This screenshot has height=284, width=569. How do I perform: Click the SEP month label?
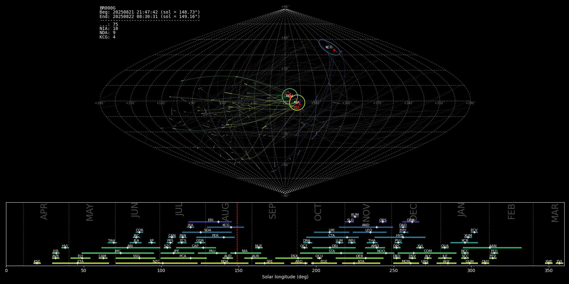[x=272, y=211]
